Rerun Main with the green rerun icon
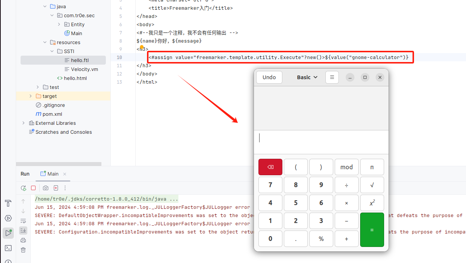 pyautogui.click(x=23, y=188)
